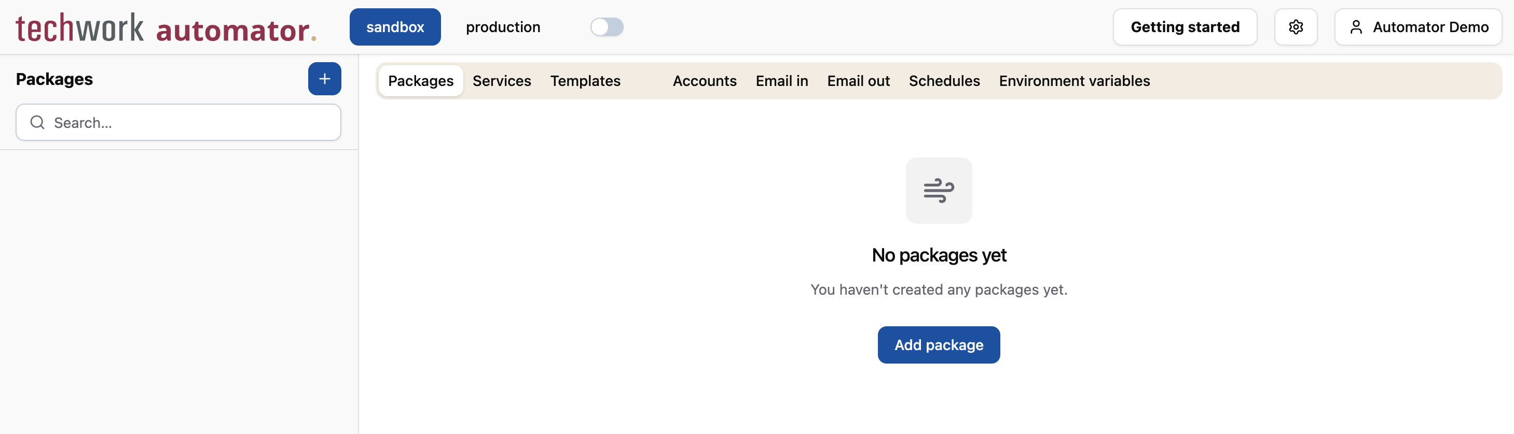Click the search magnifier icon
This screenshot has width=1514, height=434.
point(37,122)
